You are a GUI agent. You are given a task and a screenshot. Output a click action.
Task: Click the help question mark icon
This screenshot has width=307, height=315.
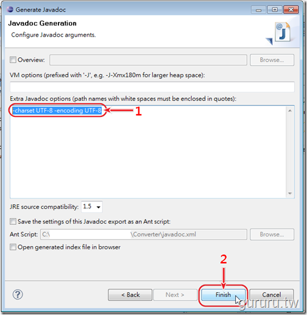tap(18, 294)
